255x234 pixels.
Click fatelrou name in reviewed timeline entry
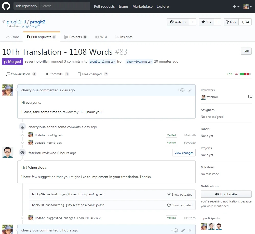[35, 153]
